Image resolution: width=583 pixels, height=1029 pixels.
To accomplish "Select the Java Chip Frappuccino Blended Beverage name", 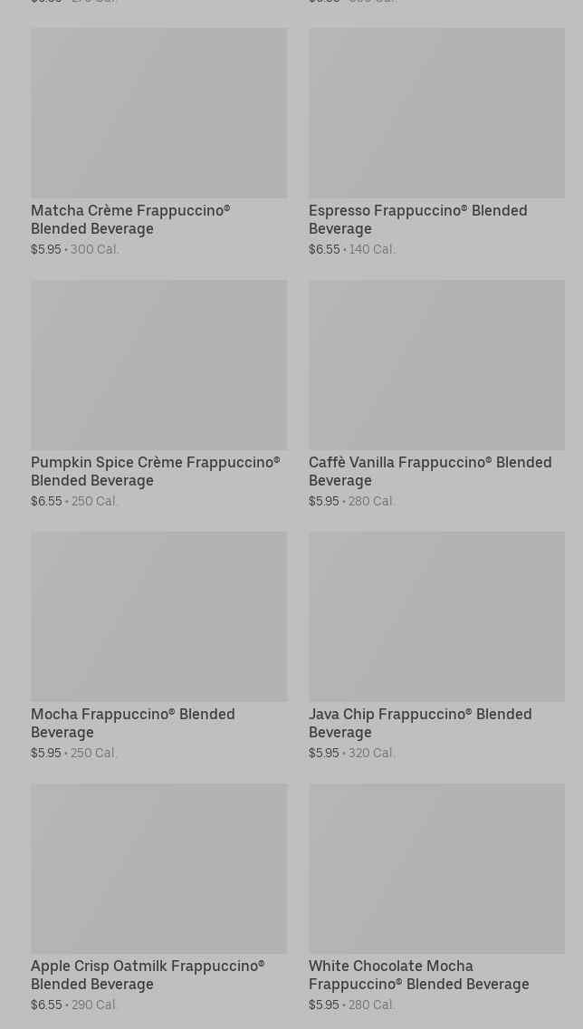I will point(419,723).
